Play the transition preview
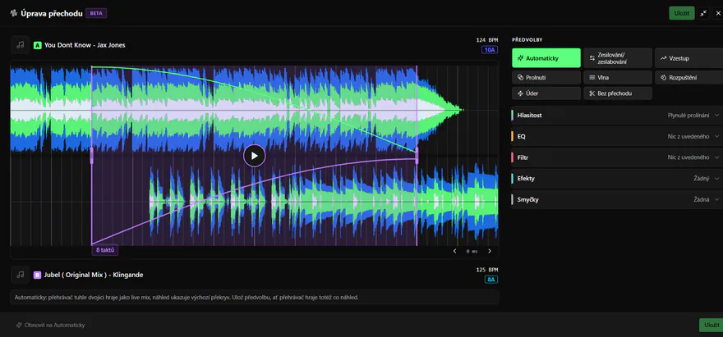This screenshot has width=723, height=337. [x=255, y=156]
